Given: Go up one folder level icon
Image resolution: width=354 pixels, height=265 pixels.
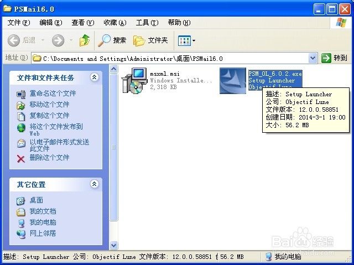Looking at the screenshot, I should tap(85, 40).
